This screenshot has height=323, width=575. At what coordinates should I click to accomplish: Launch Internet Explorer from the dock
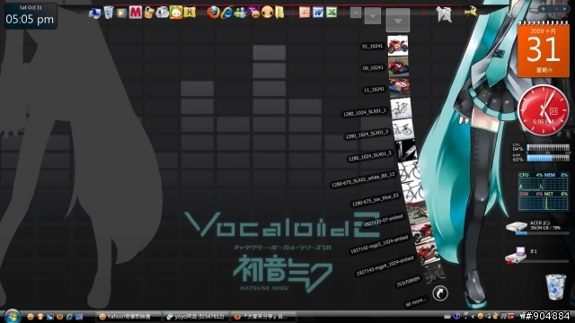[x=227, y=13]
